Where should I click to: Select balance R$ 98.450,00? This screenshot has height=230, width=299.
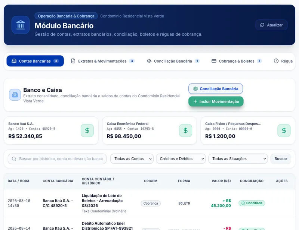pyautogui.click(x=124, y=136)
